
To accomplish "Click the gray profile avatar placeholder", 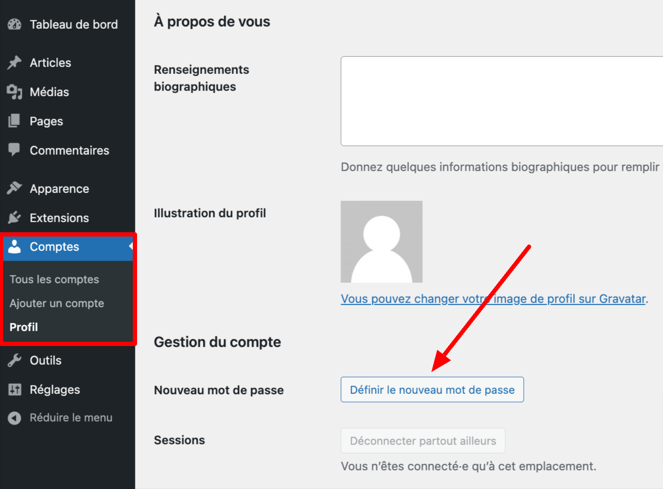I will point(381,241).
